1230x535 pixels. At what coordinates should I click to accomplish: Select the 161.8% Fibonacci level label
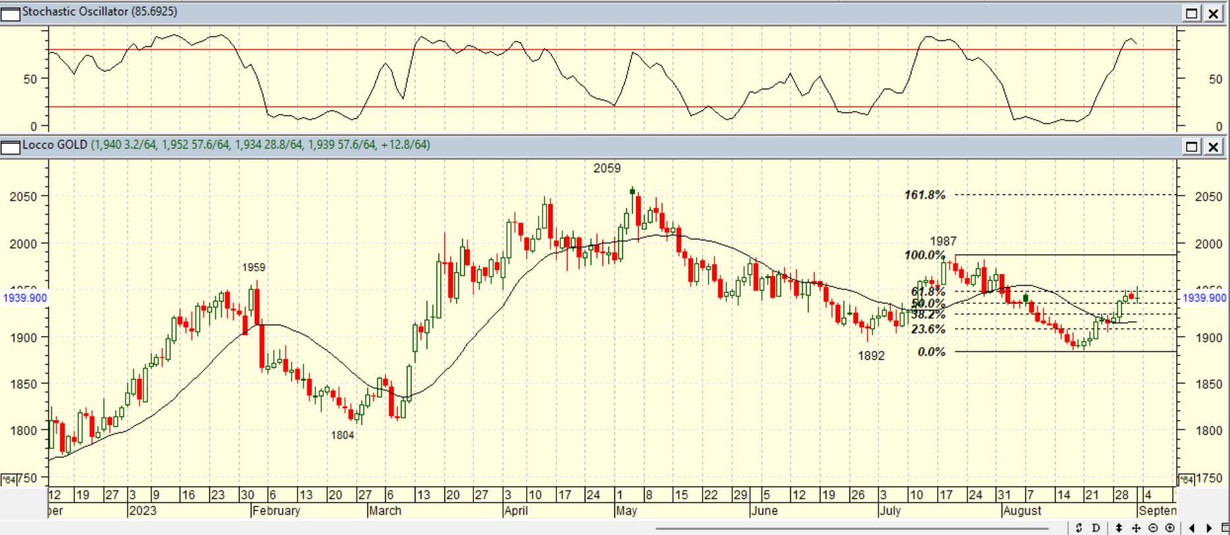(x=924, y=195)
